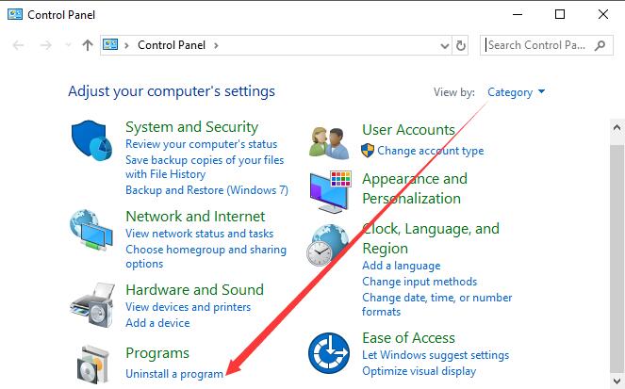The height and width of the screenshot is (389, 625).
Task: Open User Accounts category
Action: pos(408,130)
